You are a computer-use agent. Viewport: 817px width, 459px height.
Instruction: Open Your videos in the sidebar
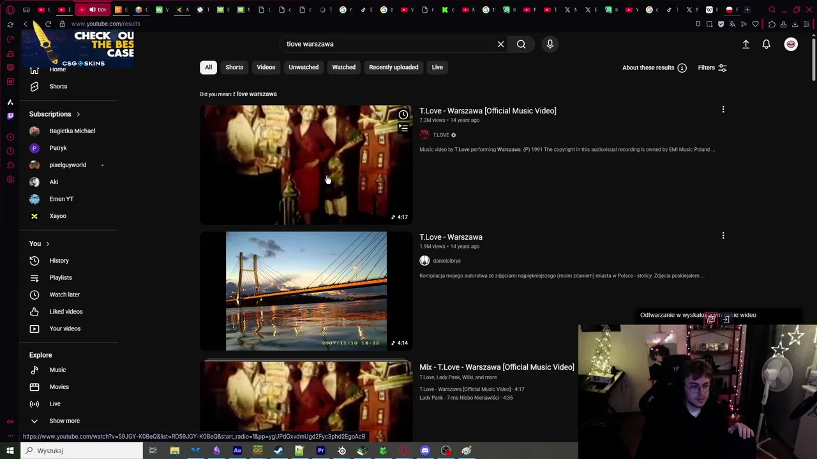click(x=65, y=328)
